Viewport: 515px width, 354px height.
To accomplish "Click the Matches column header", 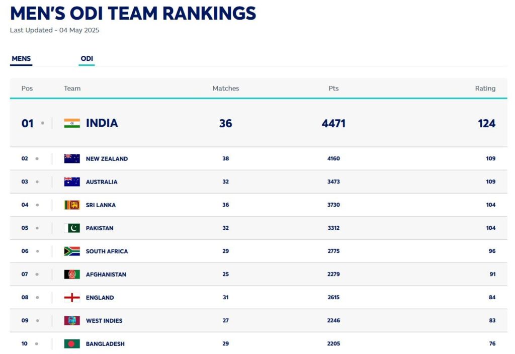I will (x=226, y=88).
